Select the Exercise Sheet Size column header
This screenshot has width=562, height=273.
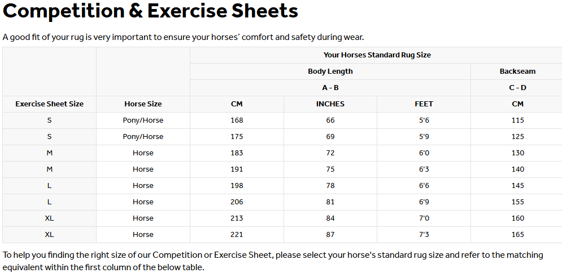[49, 104]
